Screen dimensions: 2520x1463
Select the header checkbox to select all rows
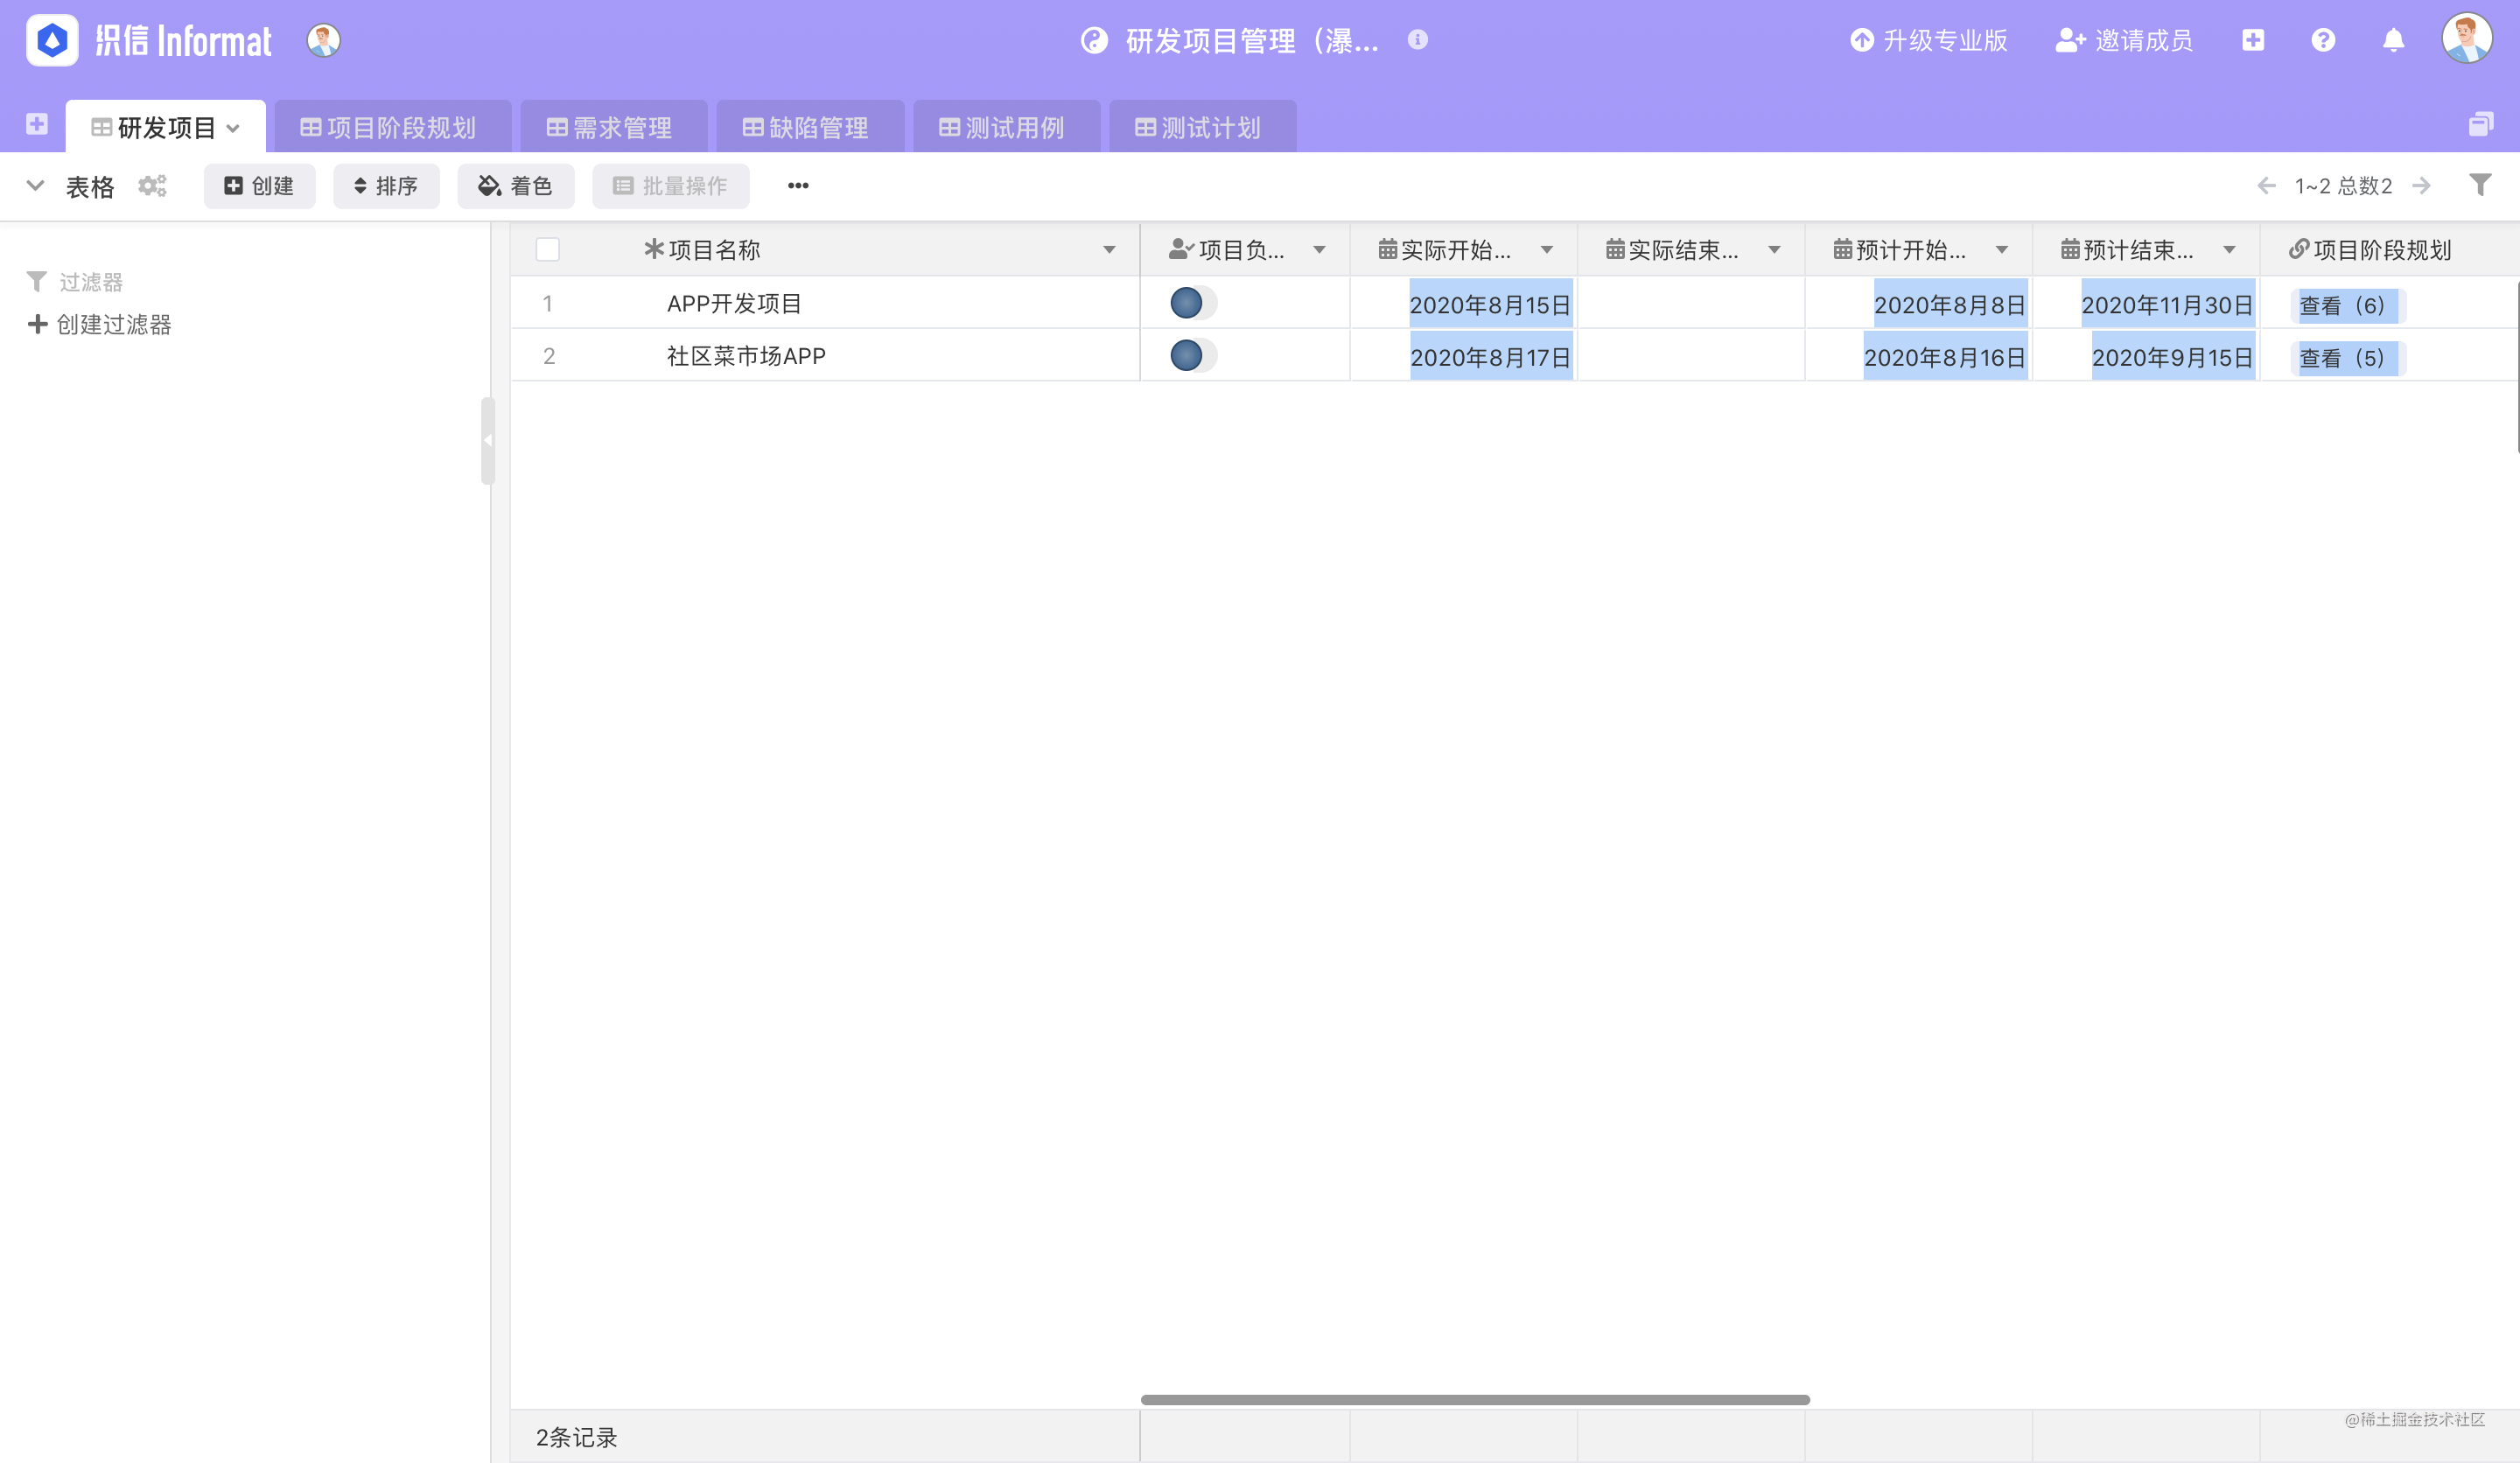[548, 249]
